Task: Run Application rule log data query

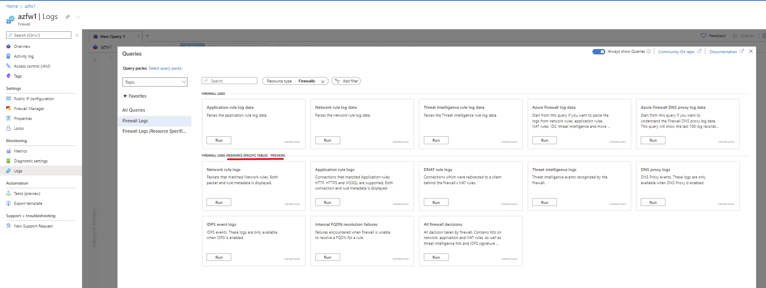Action: click(219, 140)
